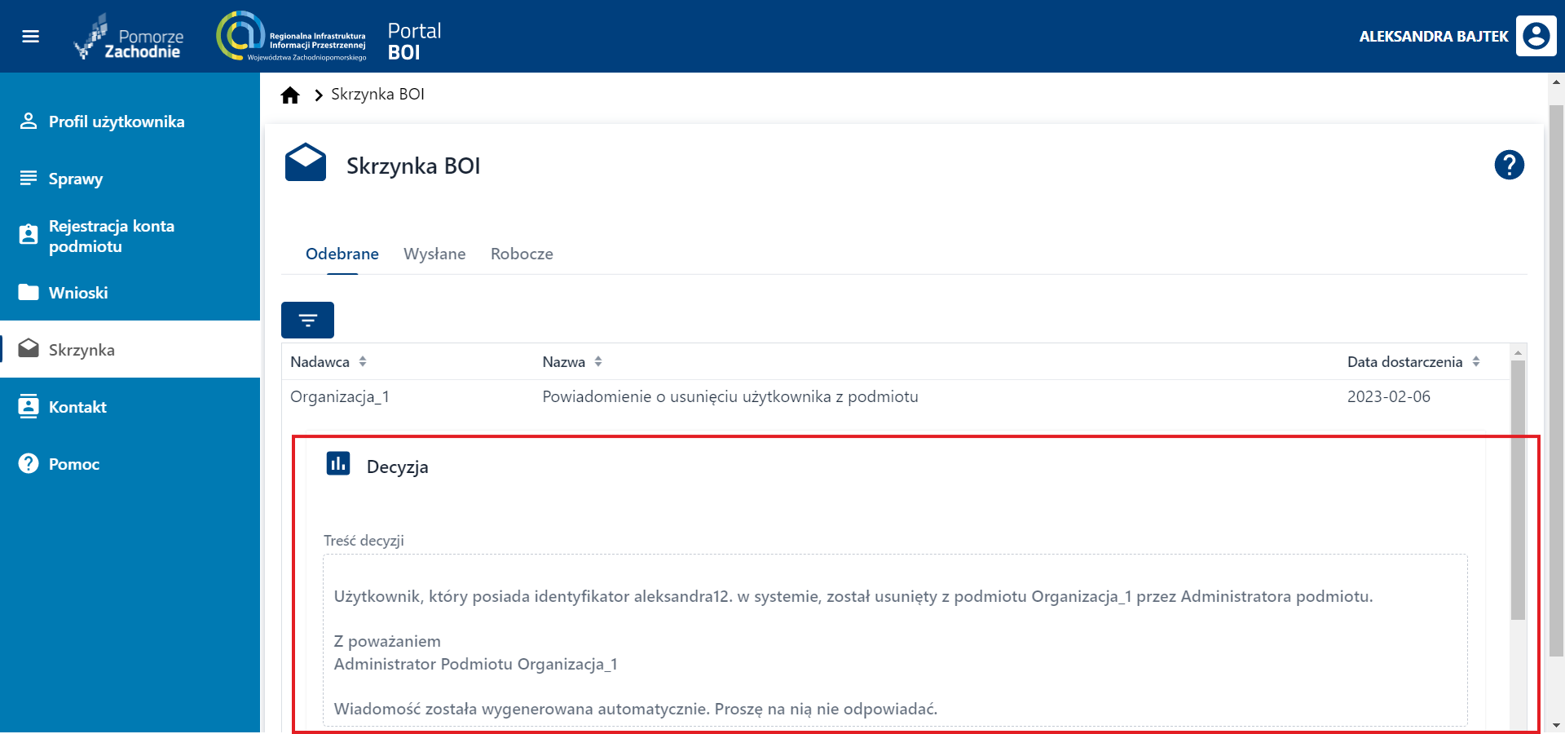Click the Skrzynka BOI envelope icon
This screenshot has height=734, width=1565.
306,162
